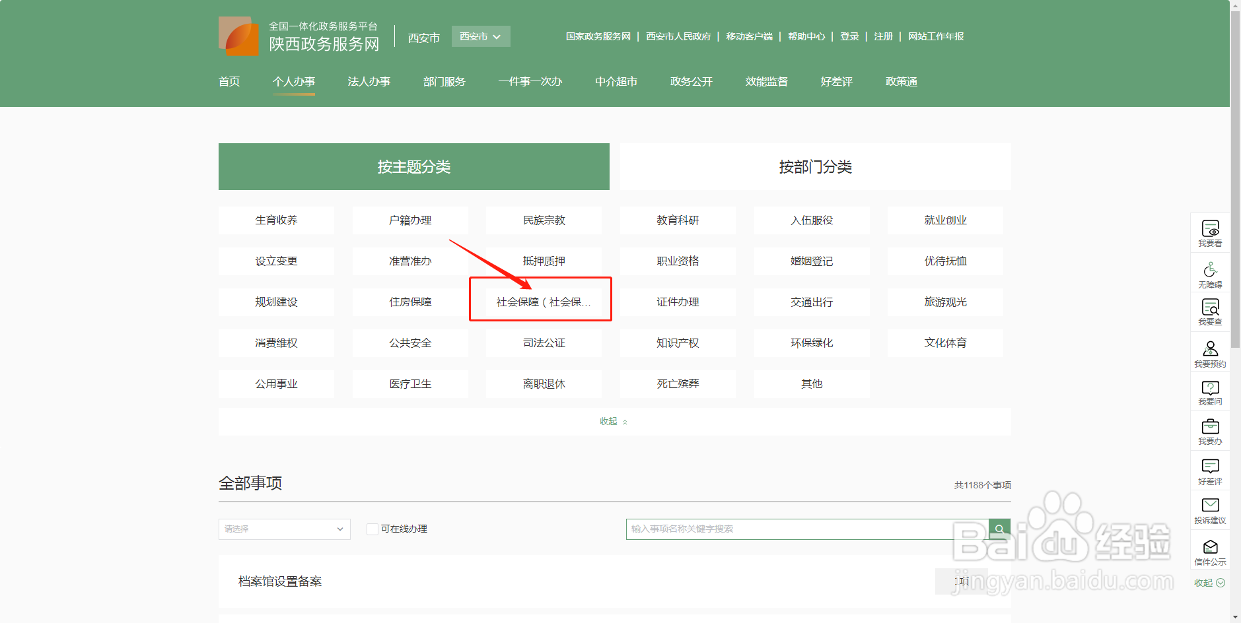The width and height of the screenshot is (1241, 623).
Task: Open the 请选择 filter dropdown
Action: click(x=284, y=529)
